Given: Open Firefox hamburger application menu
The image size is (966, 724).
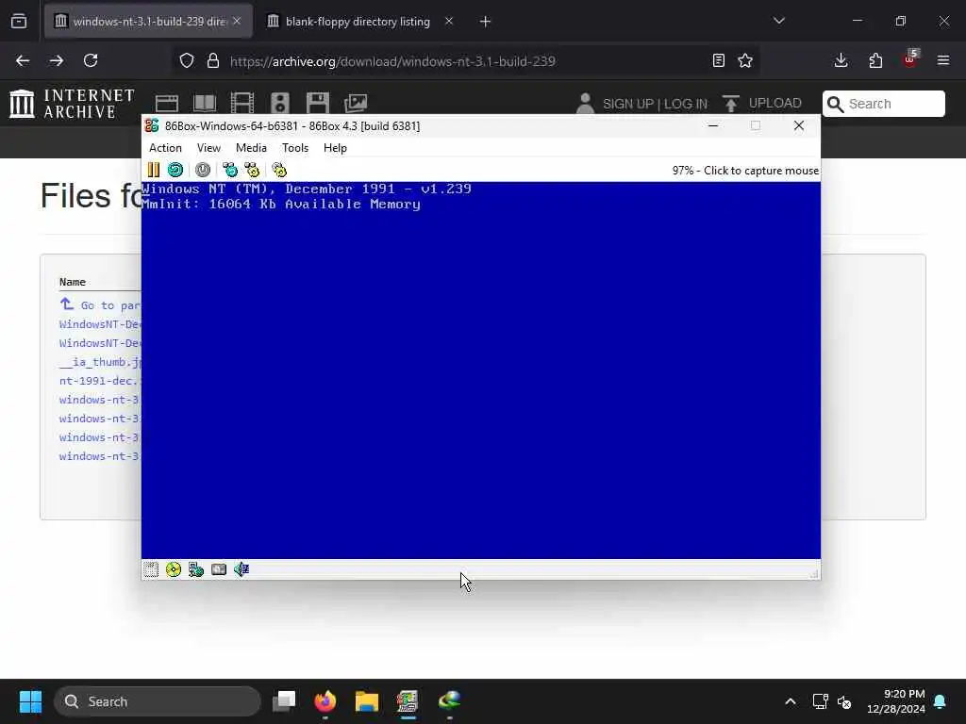Looking at the screenshot, I should [x=943, y=60].
